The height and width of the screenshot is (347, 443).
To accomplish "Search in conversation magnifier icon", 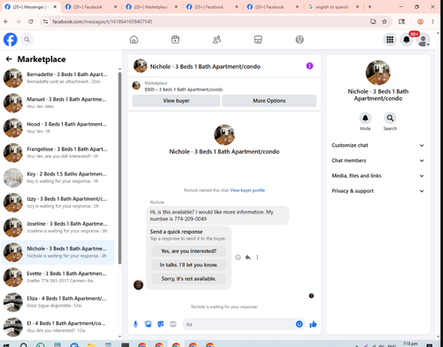I will tap(390, 118).
